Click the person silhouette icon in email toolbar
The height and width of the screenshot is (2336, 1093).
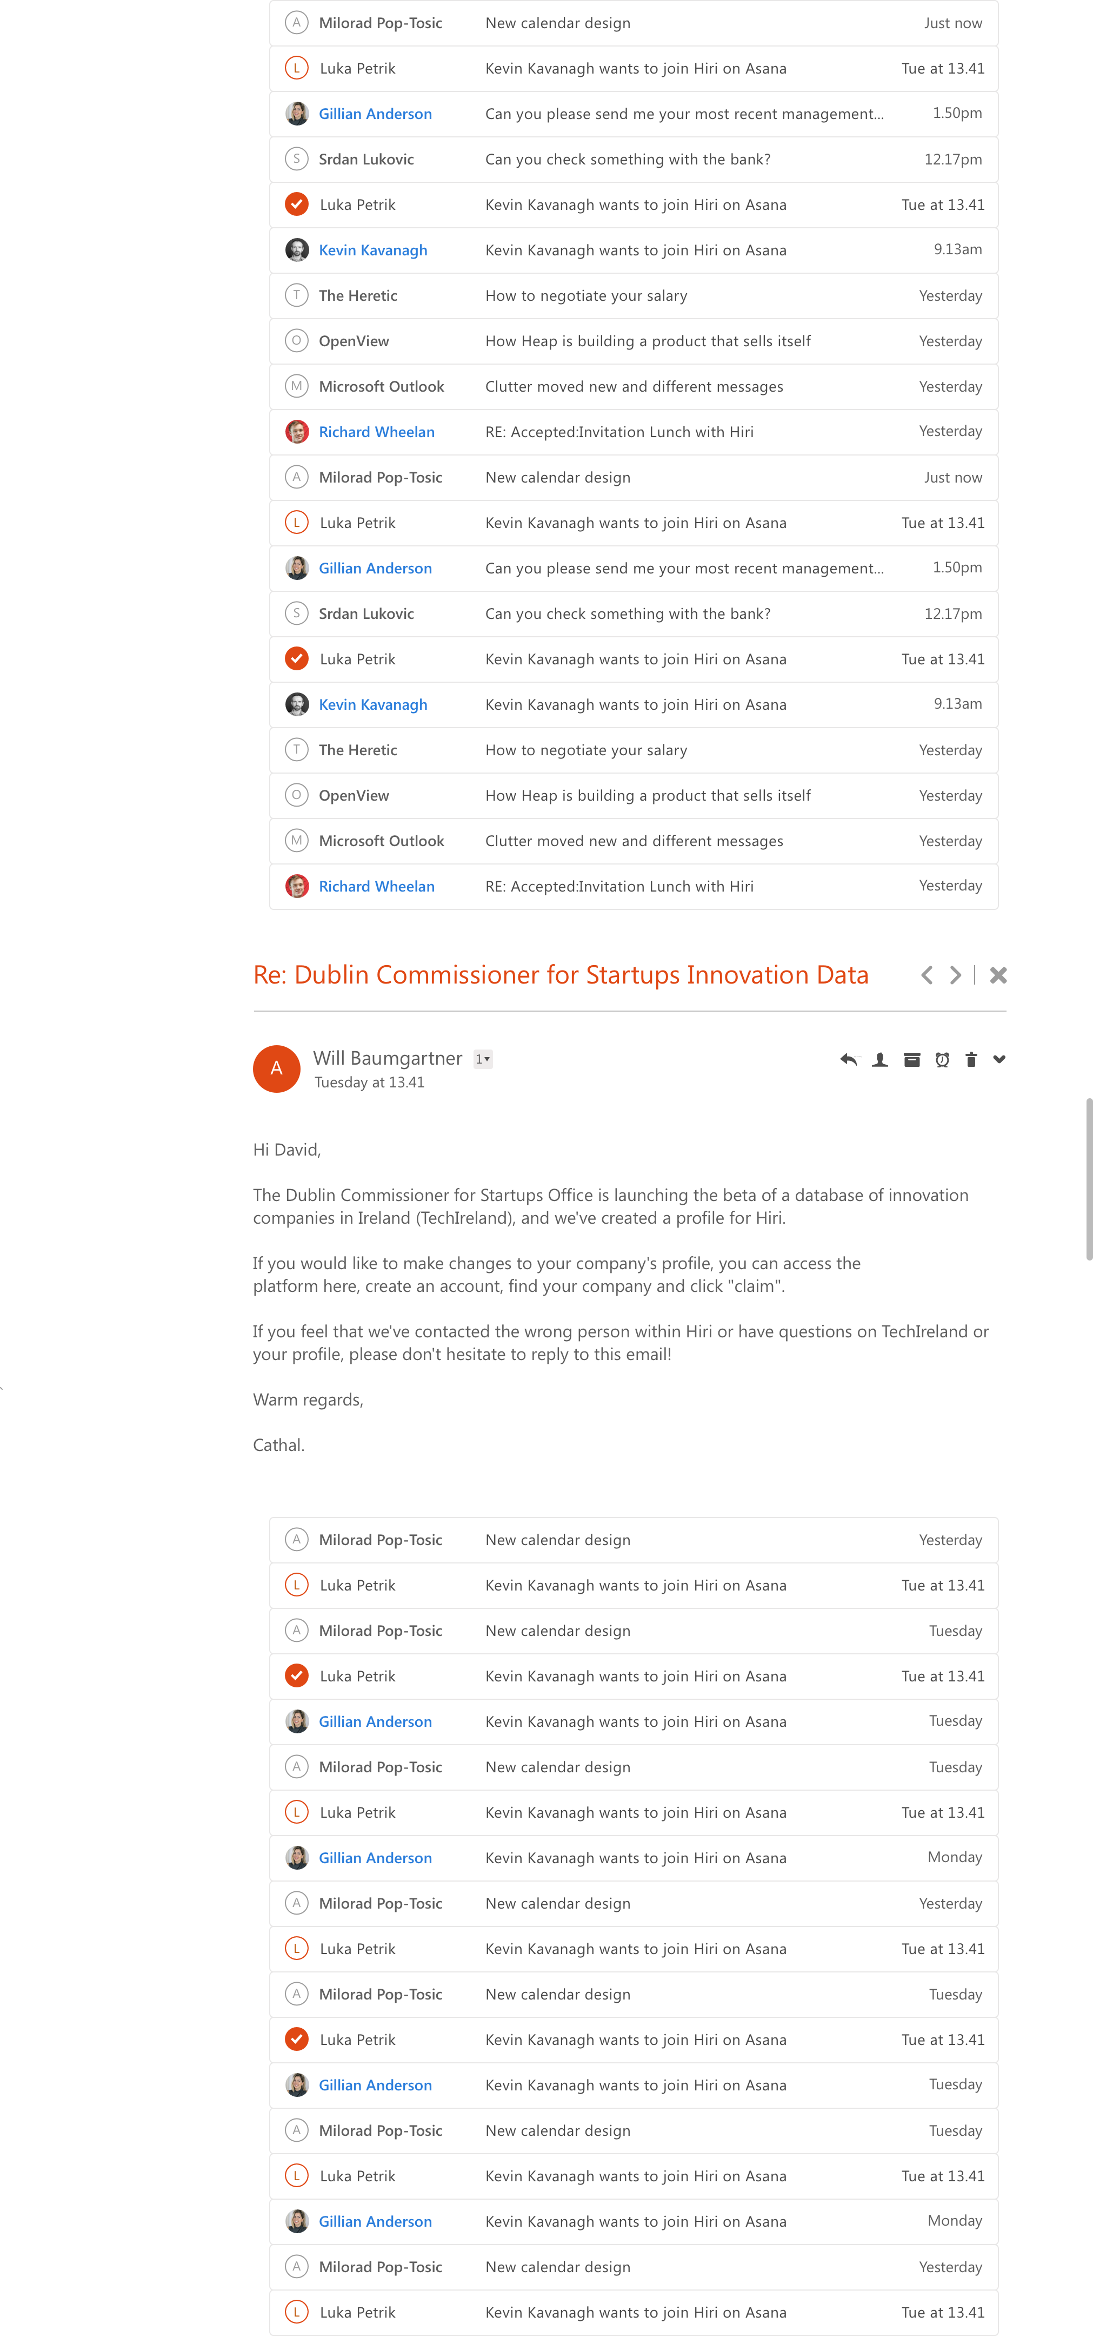coord(879,1059)
